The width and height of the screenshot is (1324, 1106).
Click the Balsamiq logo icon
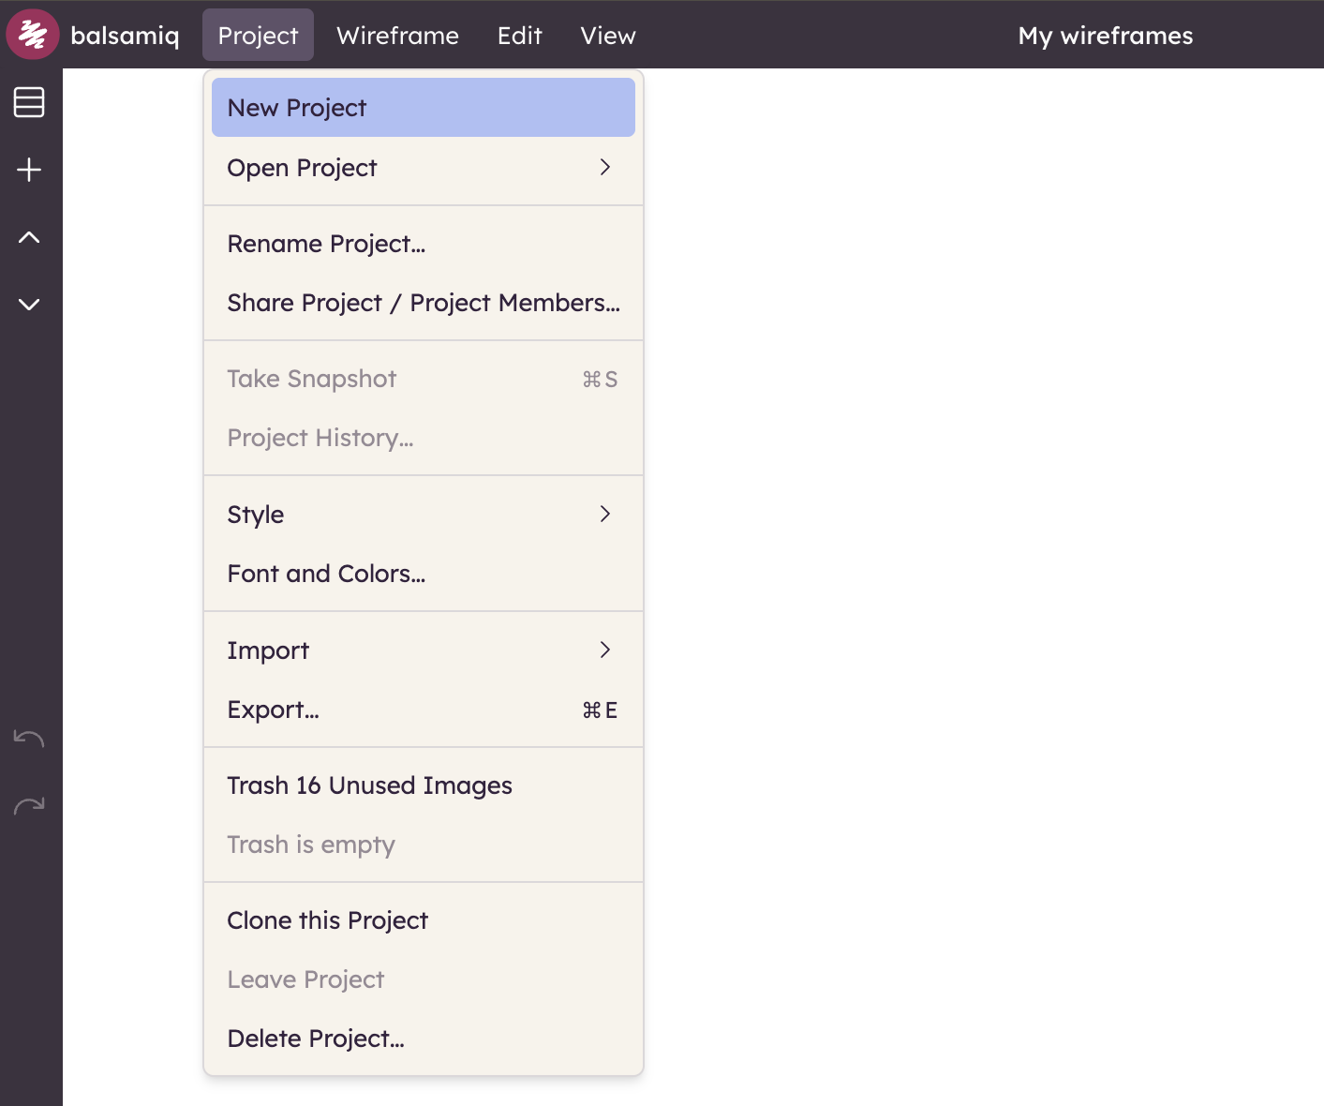pyautogui.click(x=33, y=35)
